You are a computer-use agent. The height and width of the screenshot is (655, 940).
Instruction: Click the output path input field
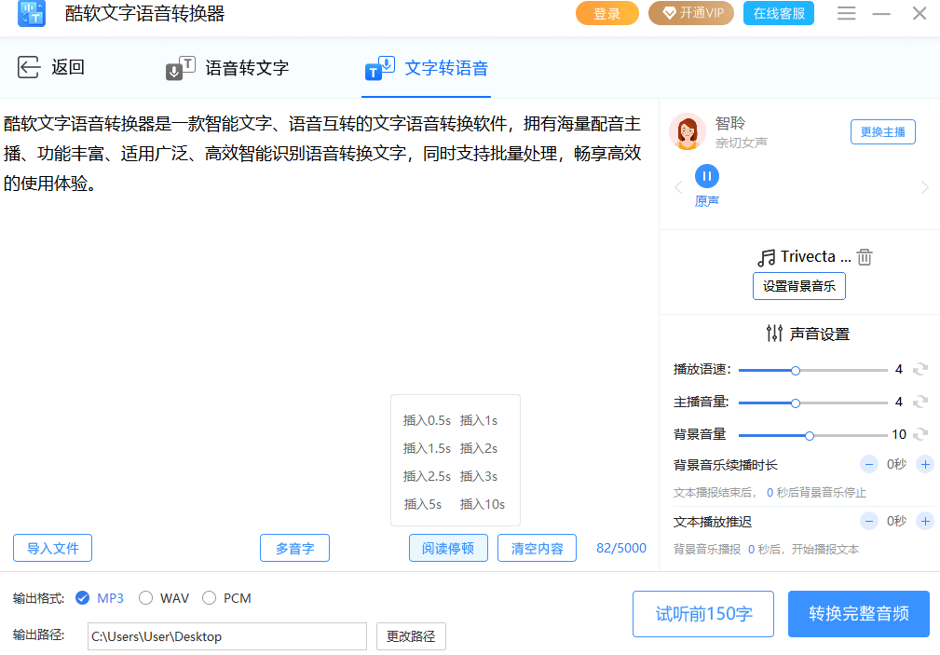[x=226, y=636]
